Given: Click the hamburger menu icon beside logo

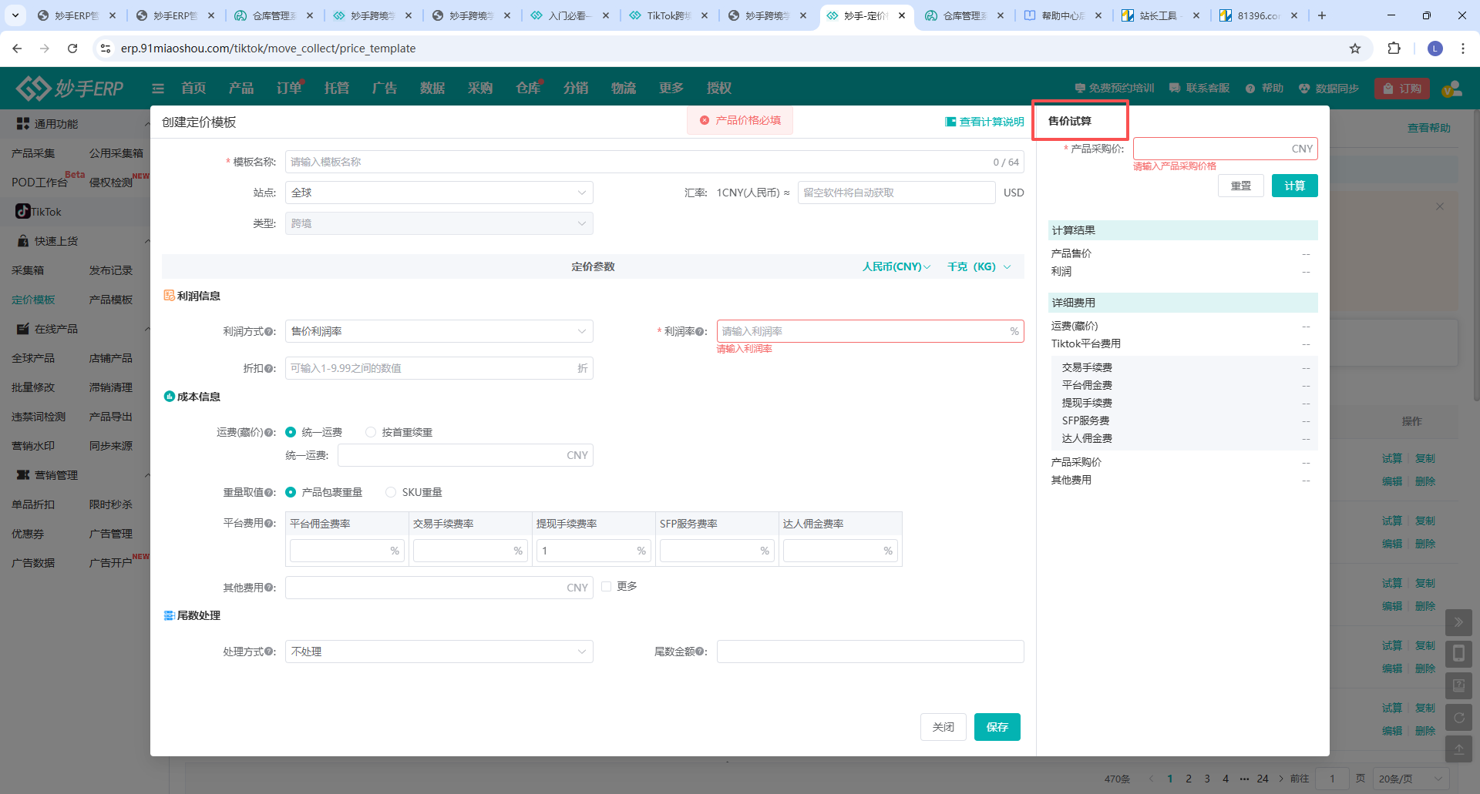Looking at the screenshot, I should [x=158, y=89].
